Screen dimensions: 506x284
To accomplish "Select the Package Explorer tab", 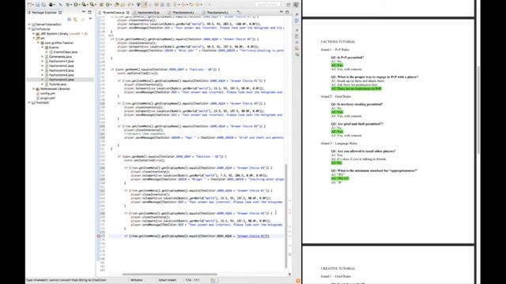I will click(x=44, y=13).
